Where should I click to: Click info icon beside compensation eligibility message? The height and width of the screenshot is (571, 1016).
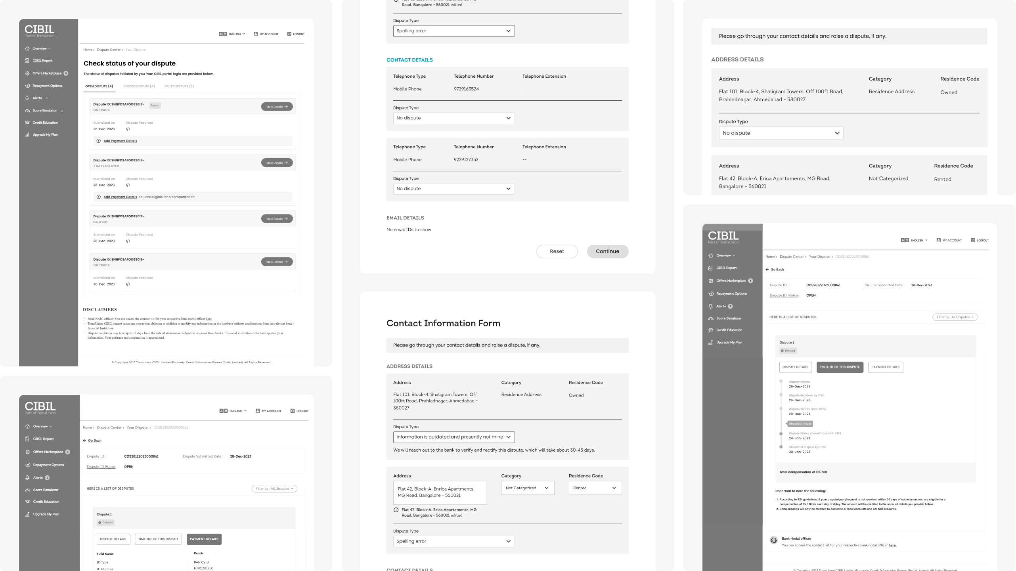tap(99, 197)
